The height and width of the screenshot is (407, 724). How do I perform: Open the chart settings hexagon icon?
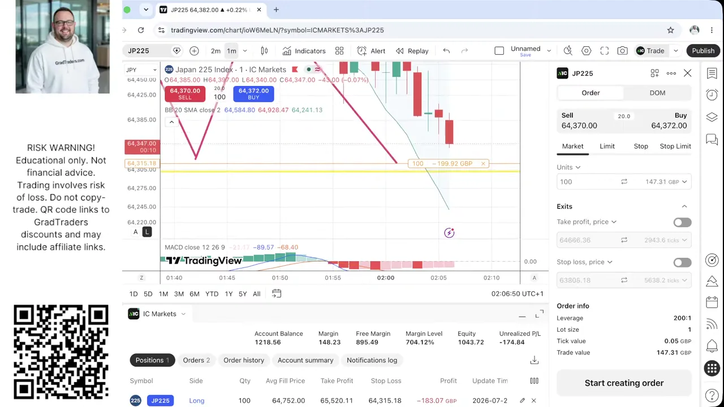tap(586, 51)
